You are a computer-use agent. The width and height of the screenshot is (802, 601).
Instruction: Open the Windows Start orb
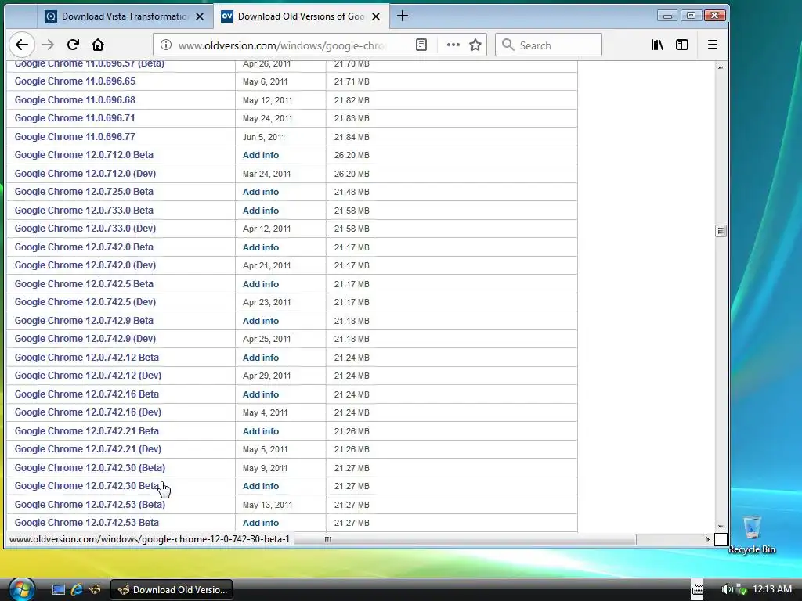21,588
